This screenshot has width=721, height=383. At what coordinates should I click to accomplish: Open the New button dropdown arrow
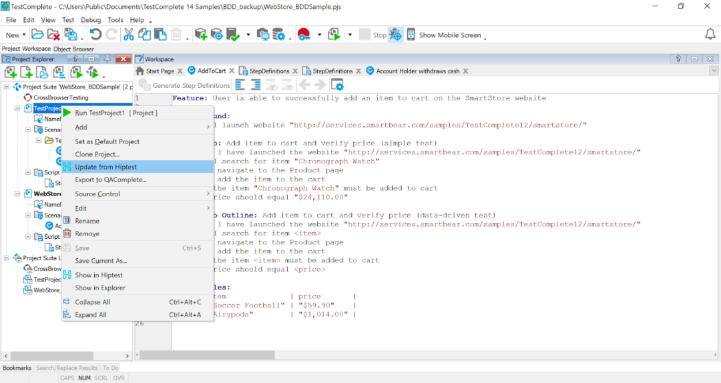tap(24, 35)
